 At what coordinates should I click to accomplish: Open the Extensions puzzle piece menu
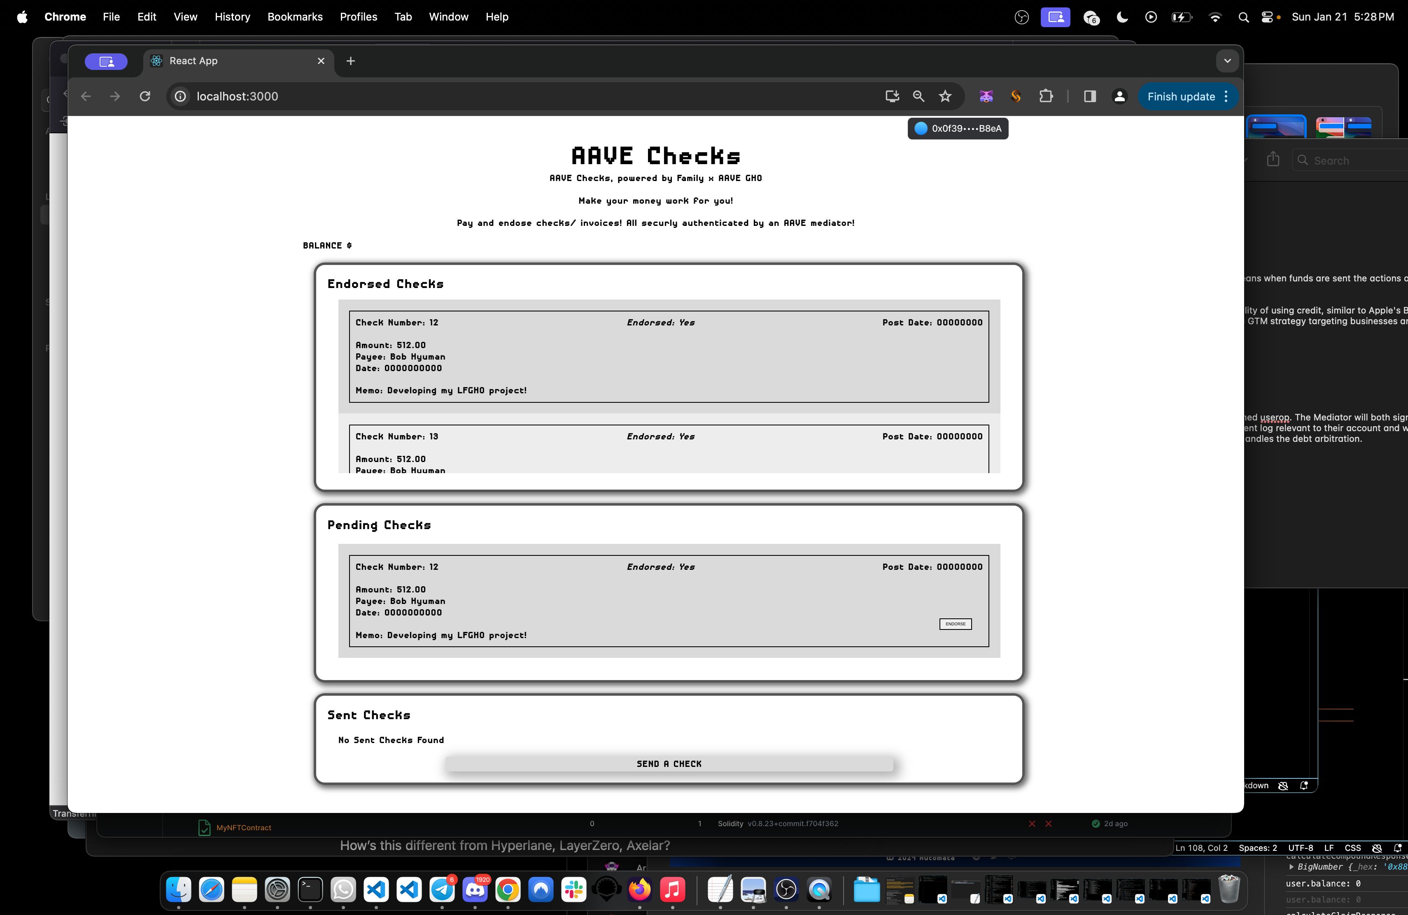[x=1046, y=96]
